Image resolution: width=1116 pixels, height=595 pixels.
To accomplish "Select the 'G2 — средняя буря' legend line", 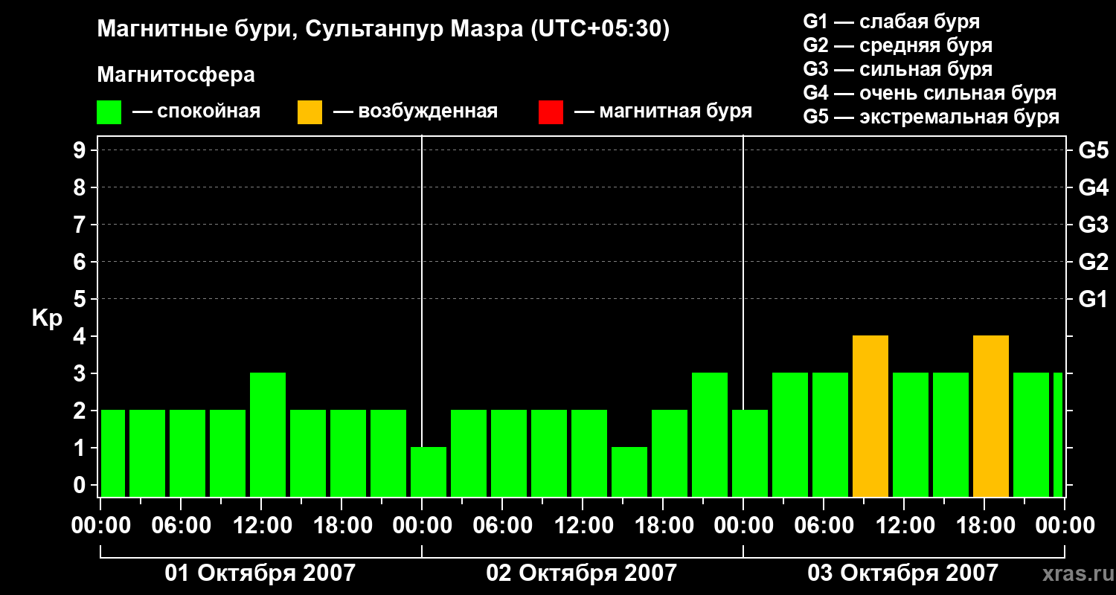I will tap(897, 45).
